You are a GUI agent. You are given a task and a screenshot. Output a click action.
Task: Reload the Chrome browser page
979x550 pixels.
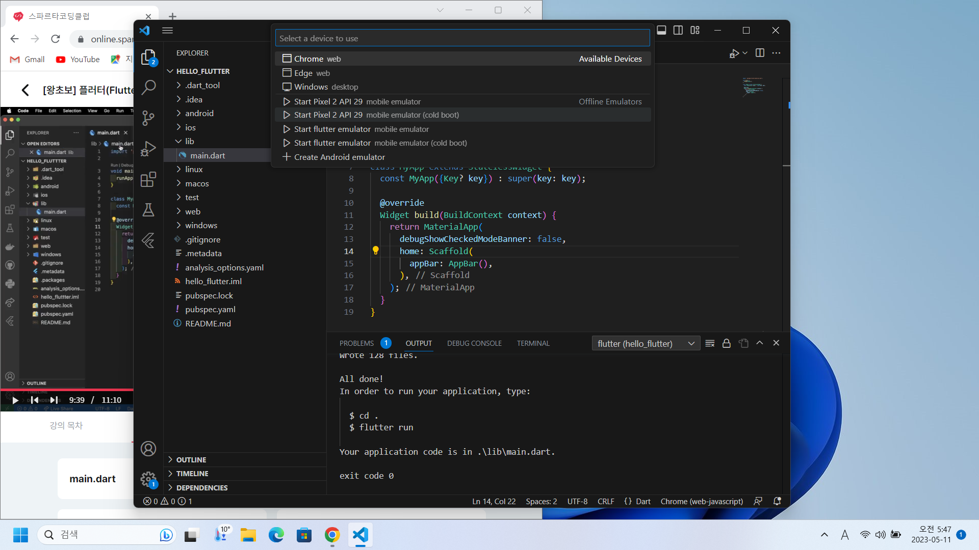tap(56, 39)
